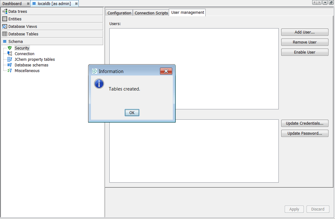
Task: Click the maximize editor window icon
Action: [x=331, y=2]
